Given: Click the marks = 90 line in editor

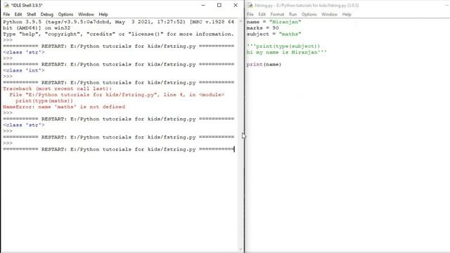Looking at the screenshot, I should pos(262,28).
